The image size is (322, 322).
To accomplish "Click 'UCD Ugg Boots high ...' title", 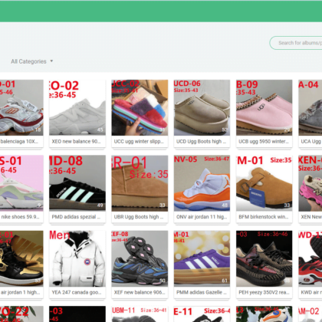I will [x=201, y=141].
